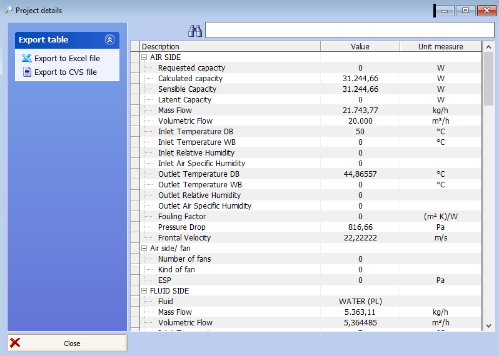Select the Sensible Capacity row
499x356 pixels.
click(310, 89)
